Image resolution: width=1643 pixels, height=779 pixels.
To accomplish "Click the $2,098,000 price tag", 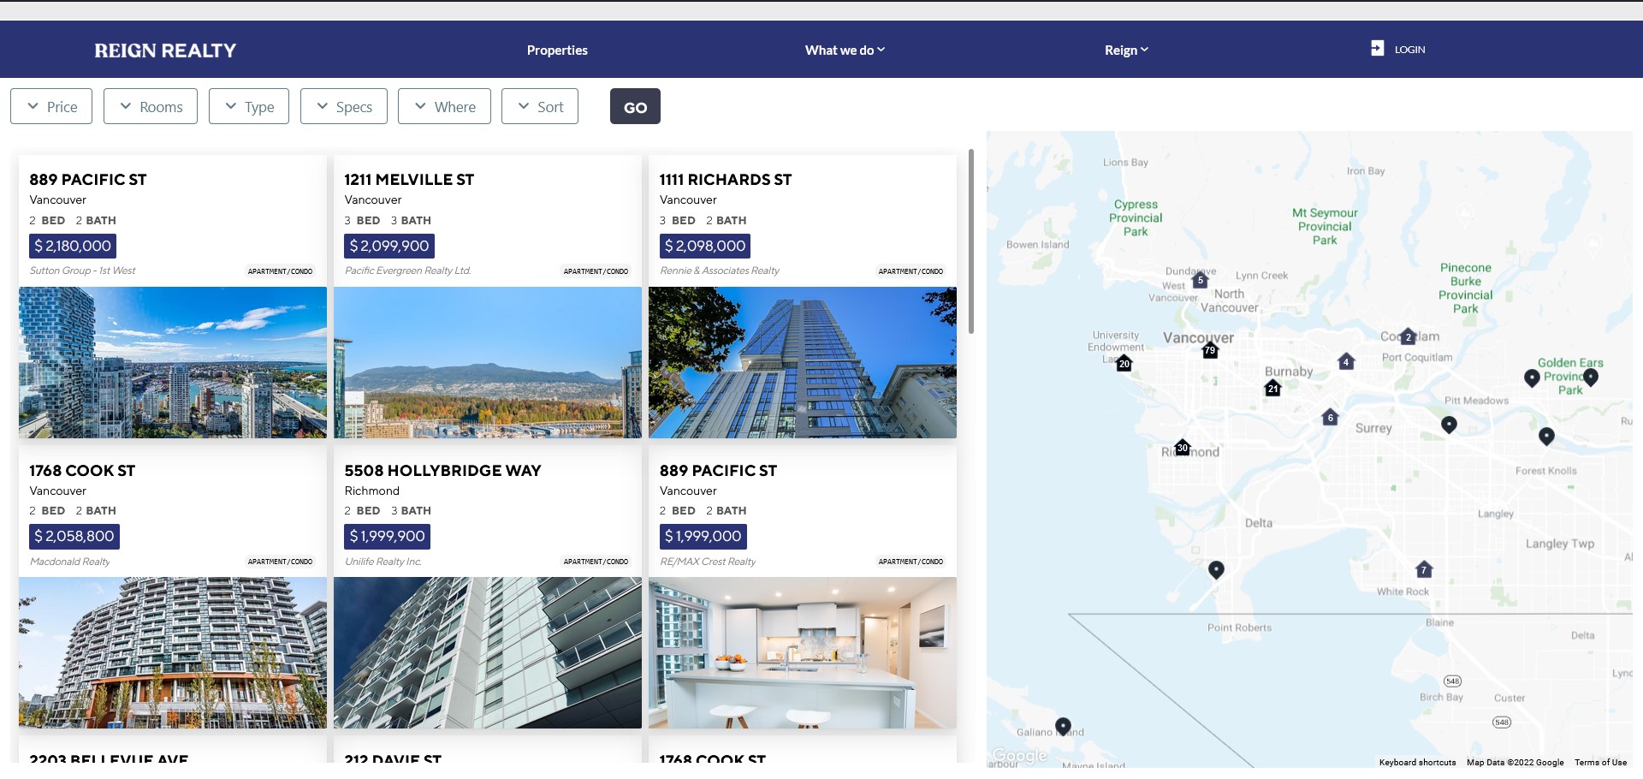I will 705,246.
